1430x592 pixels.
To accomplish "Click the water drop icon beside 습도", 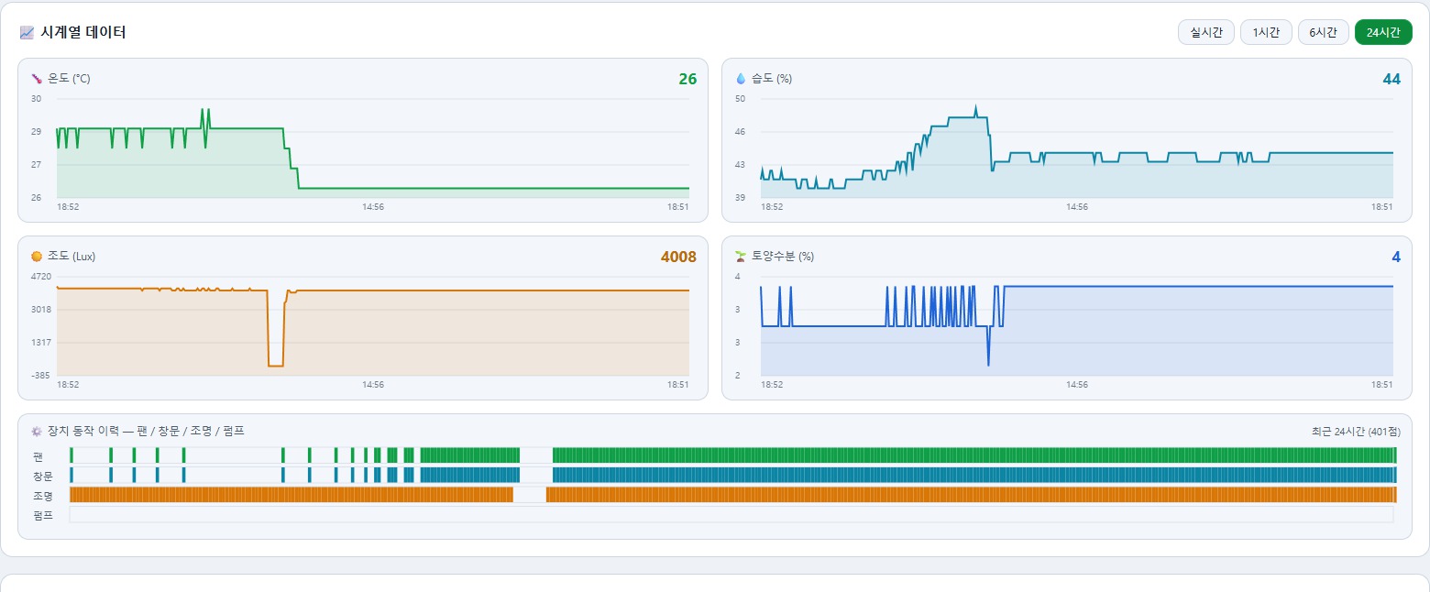I will click(741, 79).
